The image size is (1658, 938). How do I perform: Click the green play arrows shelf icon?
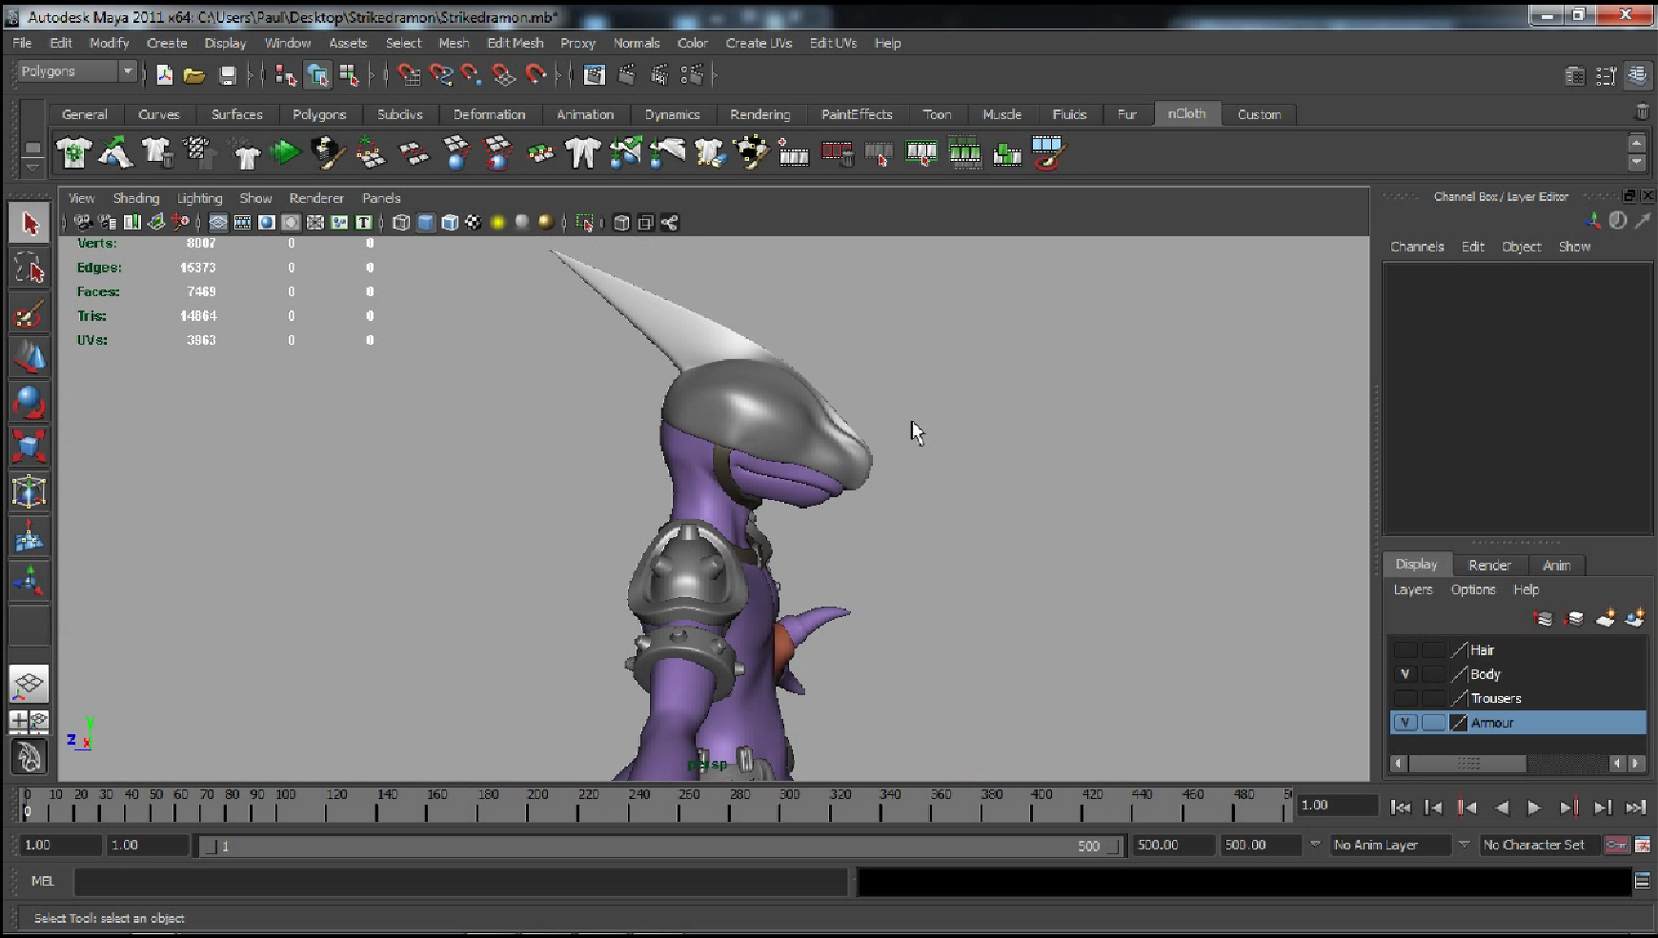tap(285, 152)
